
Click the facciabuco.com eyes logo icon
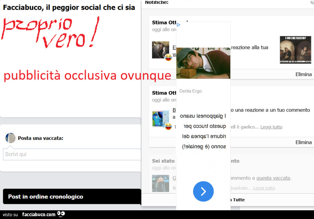[61, 214]
